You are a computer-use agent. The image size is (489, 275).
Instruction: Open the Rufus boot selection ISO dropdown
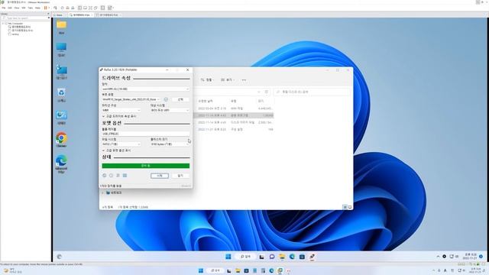[x=131, y=99]
